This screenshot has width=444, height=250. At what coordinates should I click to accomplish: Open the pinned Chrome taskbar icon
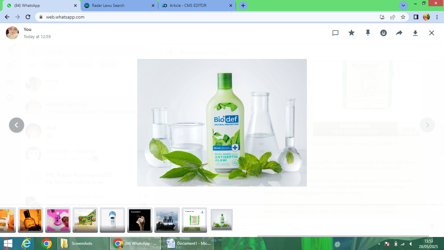[46, 243]
